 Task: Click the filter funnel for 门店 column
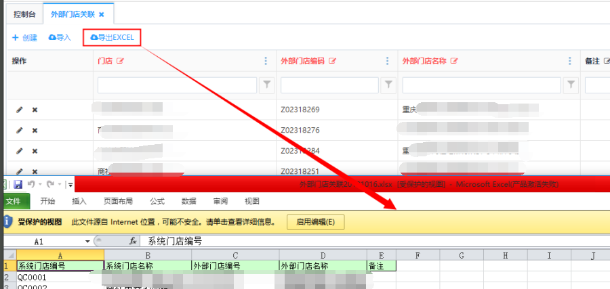point(267,85)
